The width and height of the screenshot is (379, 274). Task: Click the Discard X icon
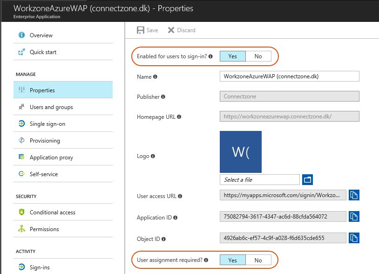pos(171,30)
